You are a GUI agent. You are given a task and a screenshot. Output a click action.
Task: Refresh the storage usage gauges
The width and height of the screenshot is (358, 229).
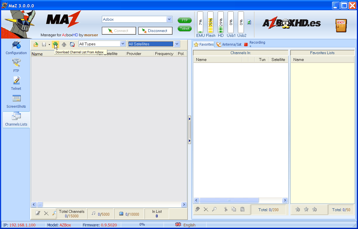(249, 22)
